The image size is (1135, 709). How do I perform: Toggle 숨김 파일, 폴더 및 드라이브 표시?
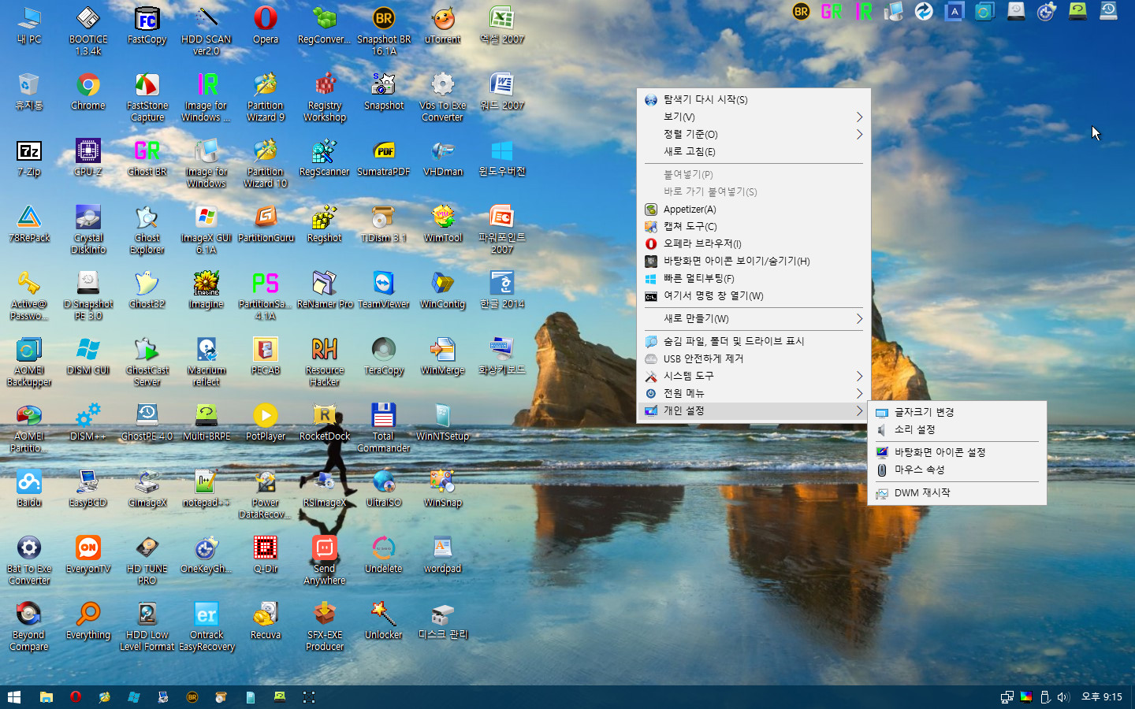754,341
